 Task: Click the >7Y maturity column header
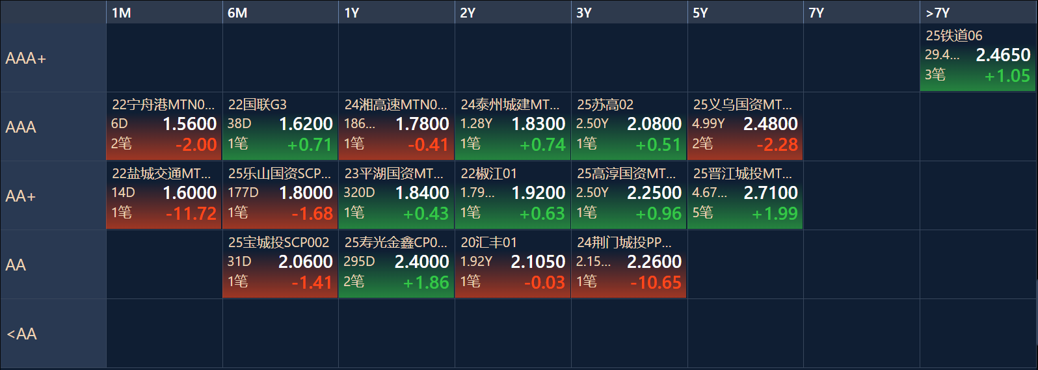tap(978, 12)
